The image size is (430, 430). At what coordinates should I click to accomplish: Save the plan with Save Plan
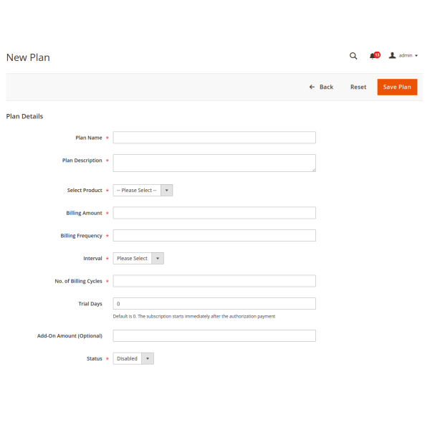pos(397,87)
